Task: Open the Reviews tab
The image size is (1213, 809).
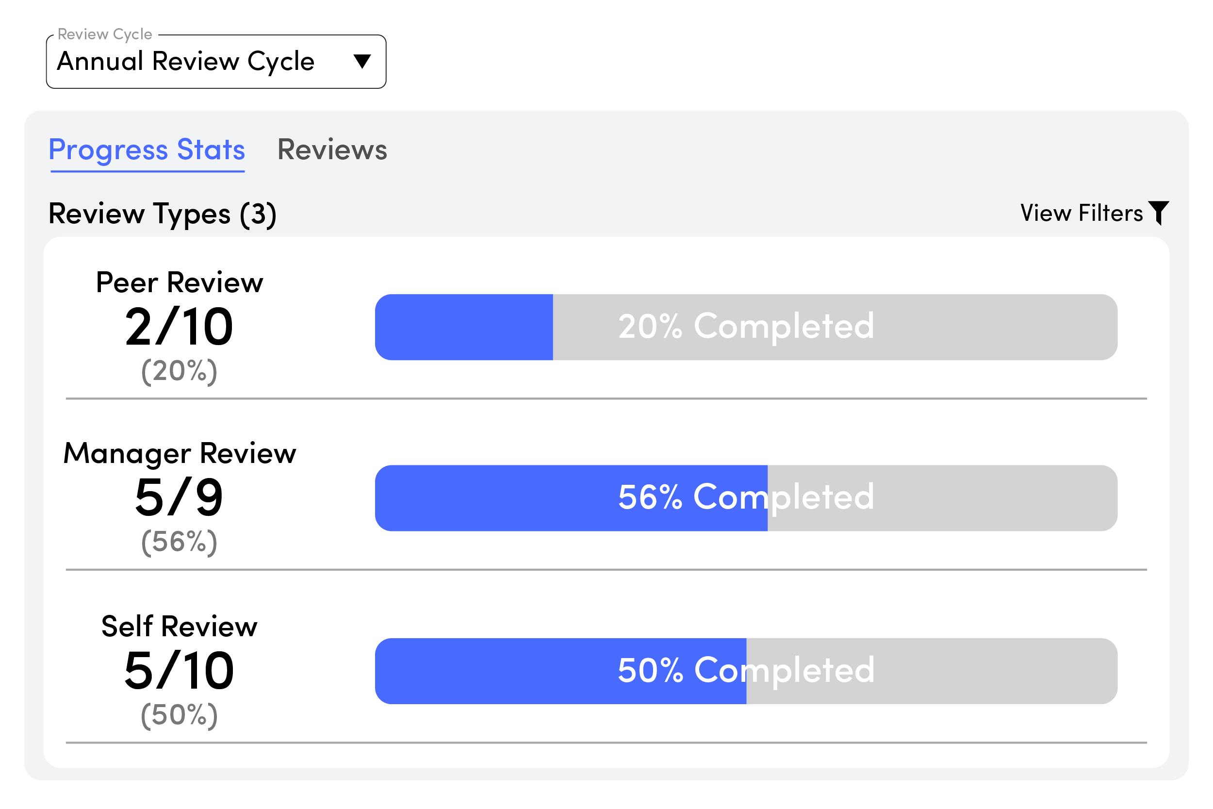Action: pyautogui.click(x=332, y=149)
